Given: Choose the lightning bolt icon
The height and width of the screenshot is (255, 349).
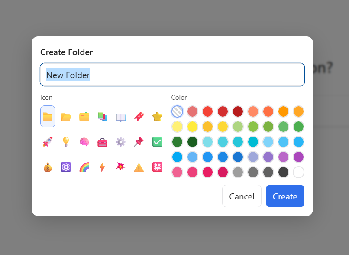Looking at the screenshot, I should click(102, 167).
